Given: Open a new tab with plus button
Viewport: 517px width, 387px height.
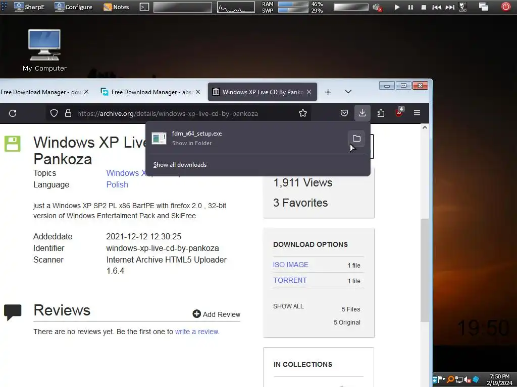Looking at the screenshot, I should pyautogui.click(x=328, y=92).
